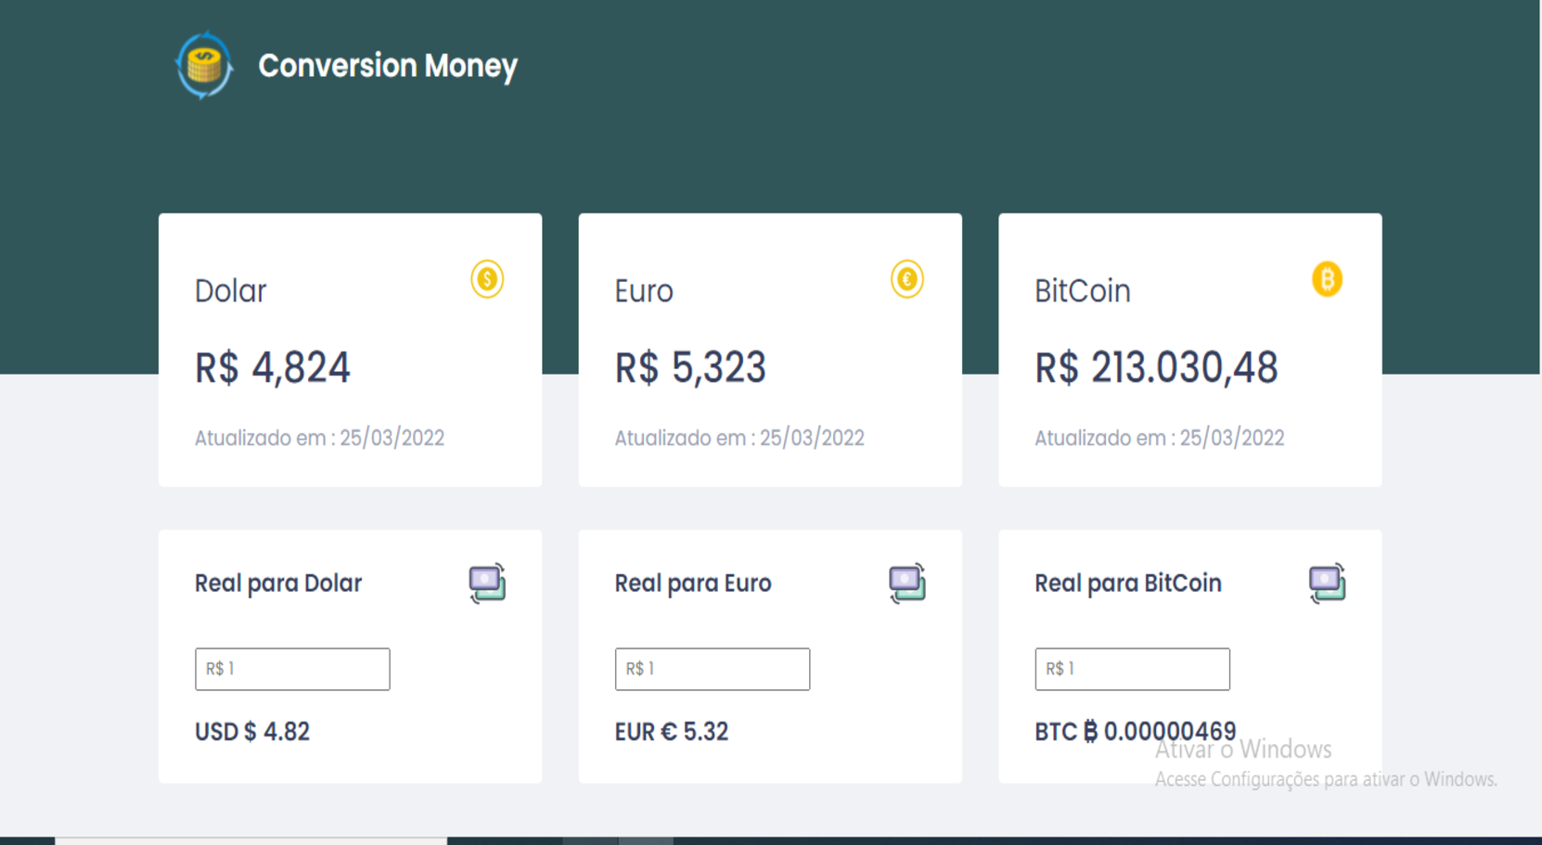
Task: Select the EUR € 5.32 conversion result
Action: (x=671, y=731)
